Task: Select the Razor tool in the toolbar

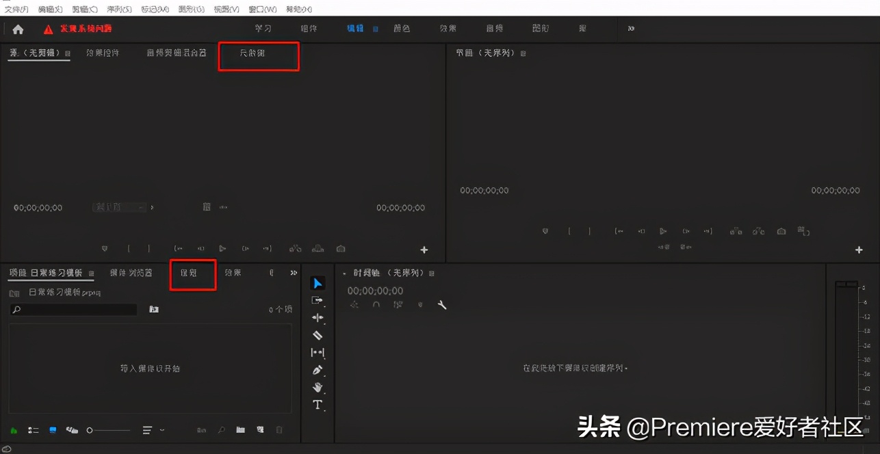Action: (x=317, y=335)
